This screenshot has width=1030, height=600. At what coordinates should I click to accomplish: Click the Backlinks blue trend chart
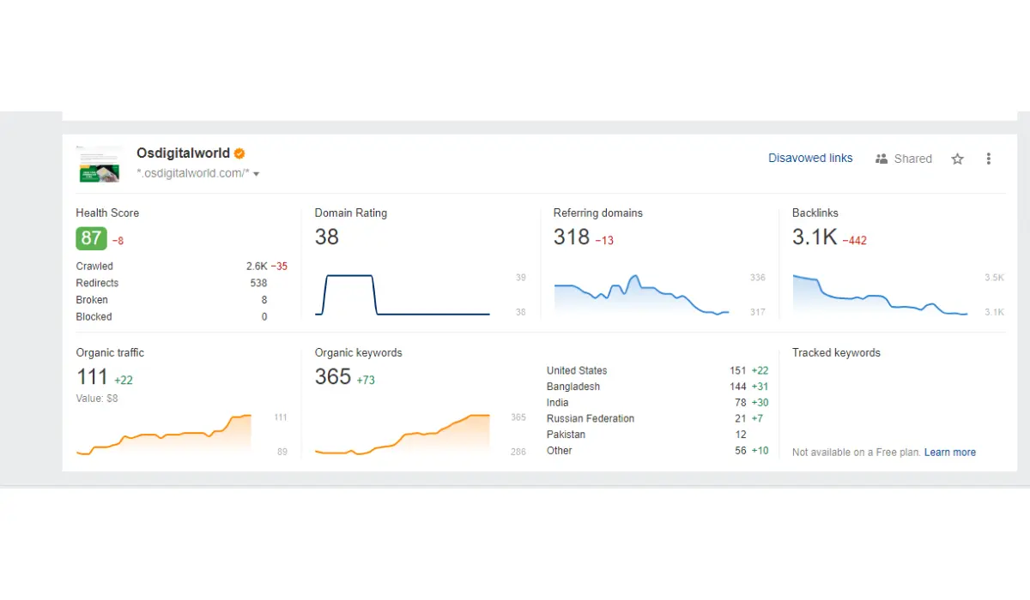point(880,295)
